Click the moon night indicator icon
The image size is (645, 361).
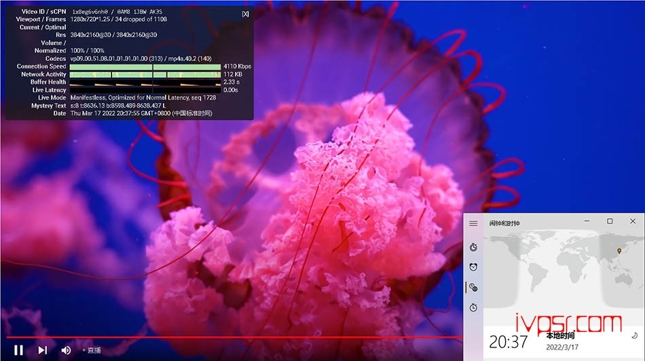tap(634, 335)
